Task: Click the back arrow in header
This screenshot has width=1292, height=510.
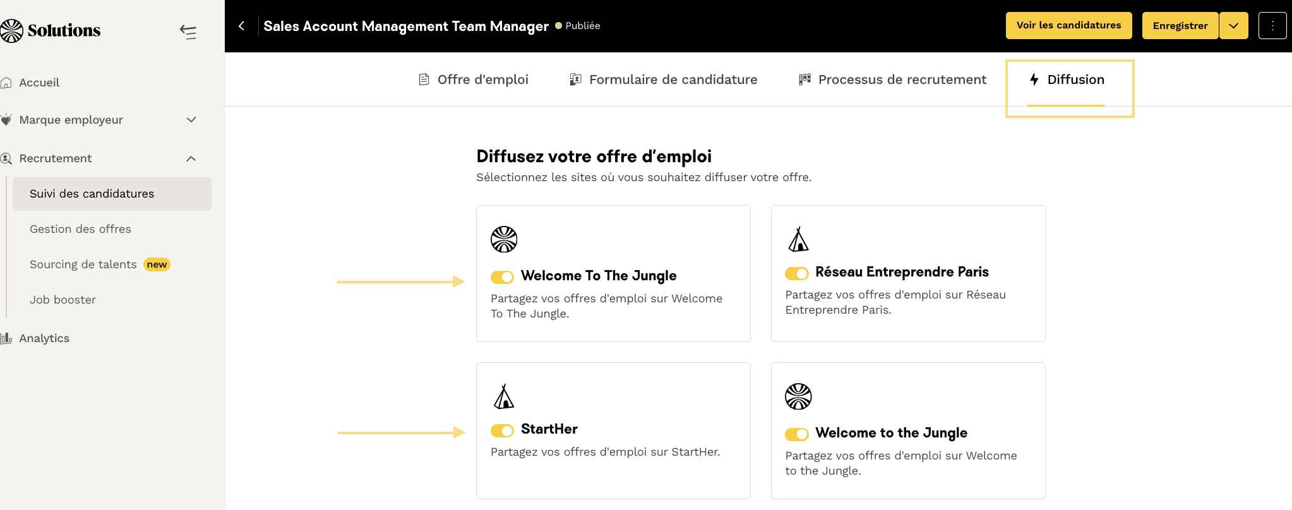Action: coord(241,26)
